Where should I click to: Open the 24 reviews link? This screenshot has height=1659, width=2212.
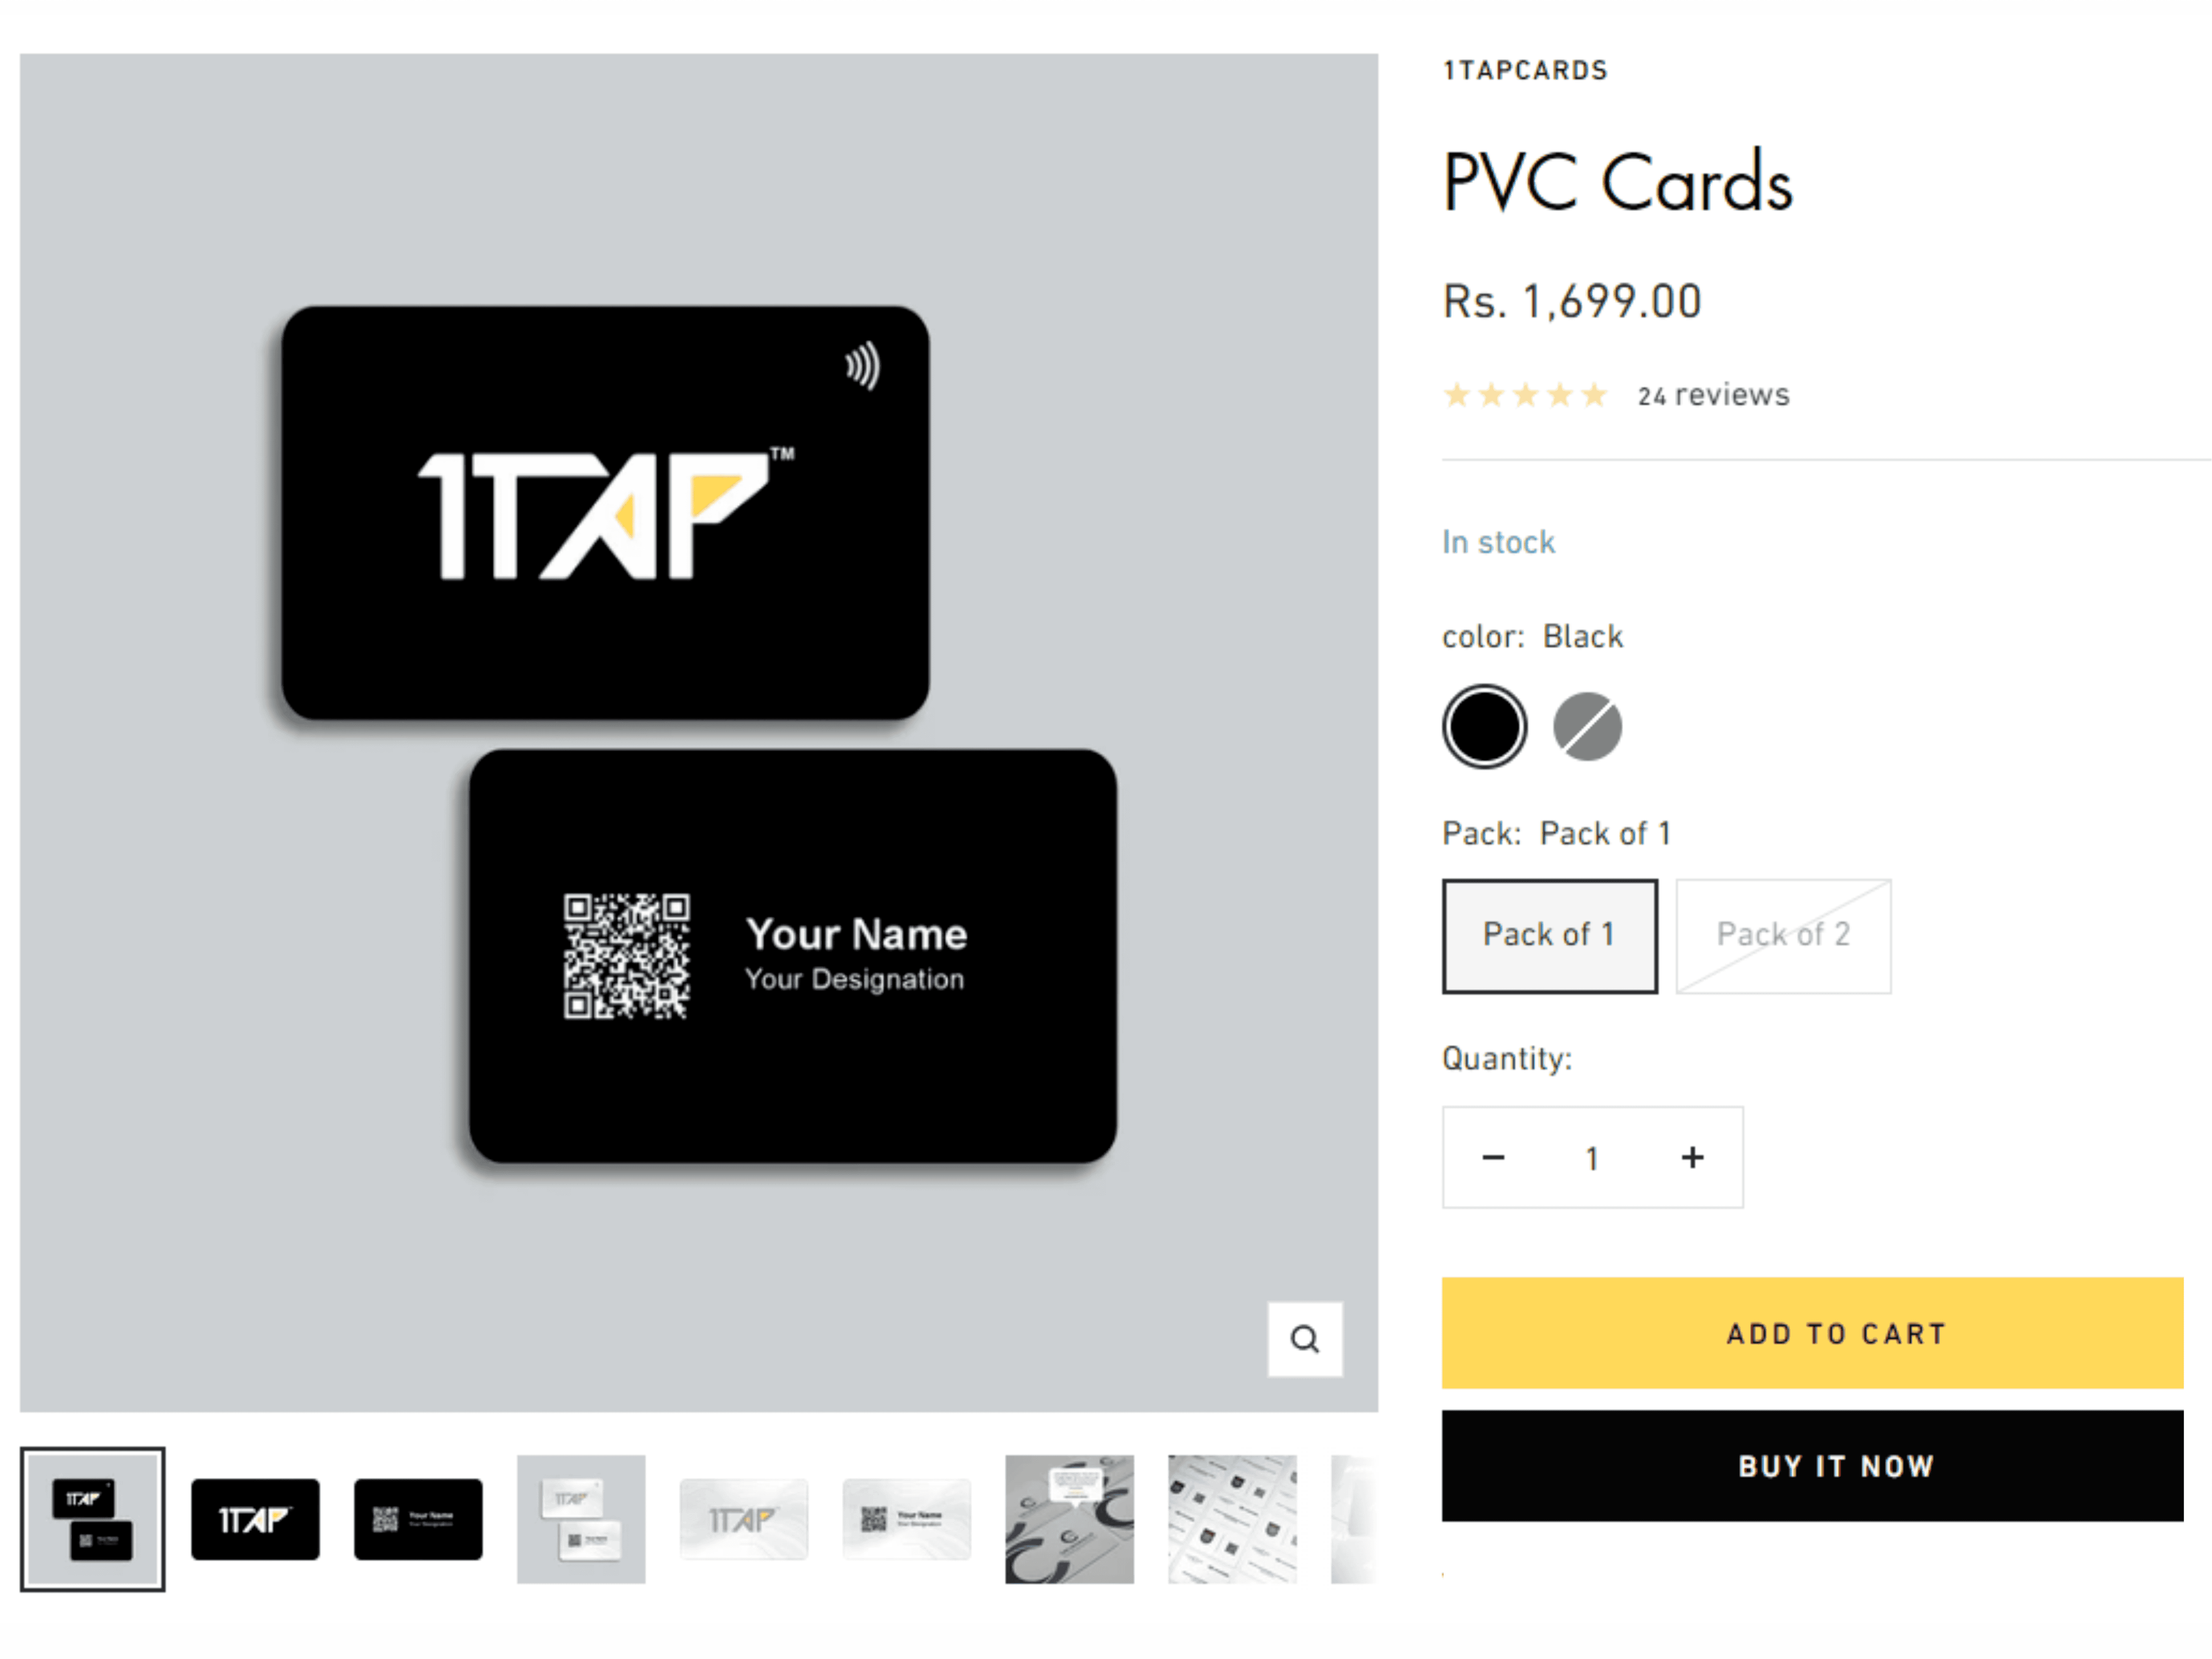[1713, 395]
